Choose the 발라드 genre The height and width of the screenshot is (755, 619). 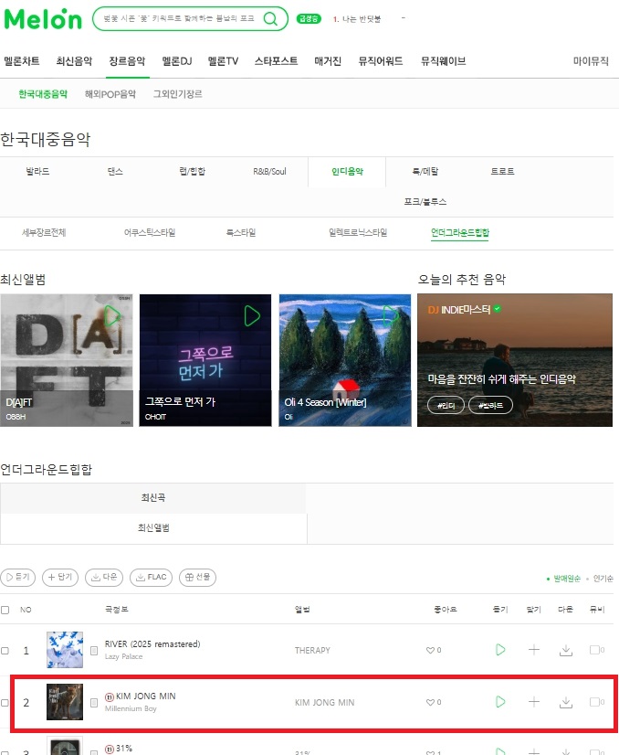point(37,172)
